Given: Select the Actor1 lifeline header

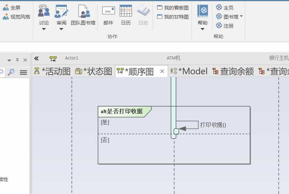Looking at the screenshot, I should point(72,58).
